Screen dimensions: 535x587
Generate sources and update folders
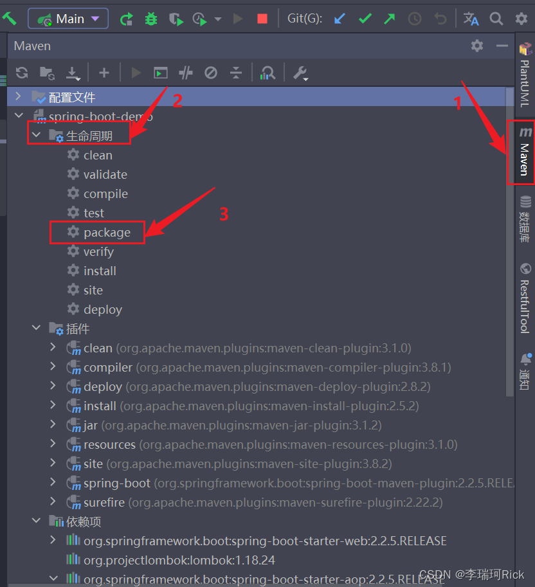coord(47,73)
